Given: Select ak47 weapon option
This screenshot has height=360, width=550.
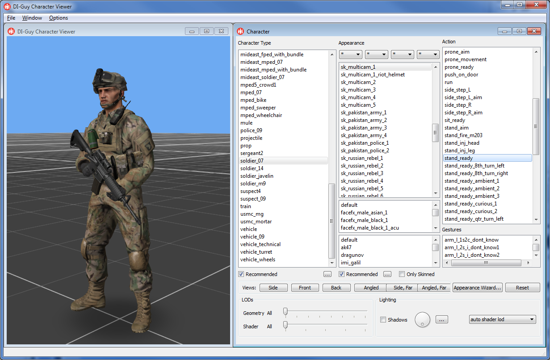Looking at the screenshot, I should click(x=347, y=247).
